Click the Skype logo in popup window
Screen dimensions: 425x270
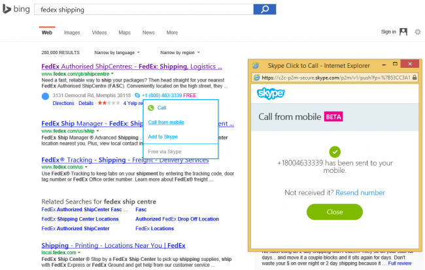point(271,93)
